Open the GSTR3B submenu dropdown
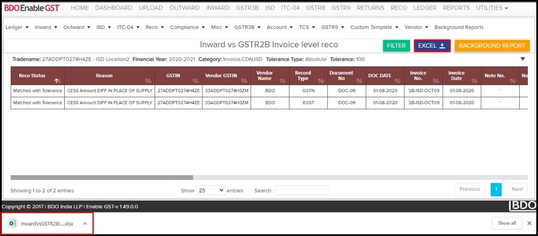538x236 pixels. (247, 27)
